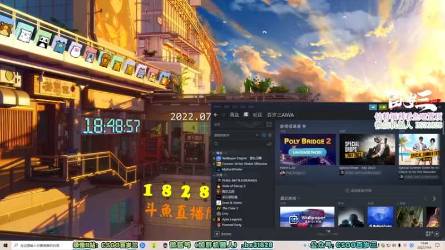Open the Steam menu in title bar
The width and height of the screenshot is (445, 250).
click(x=217, y=107)
